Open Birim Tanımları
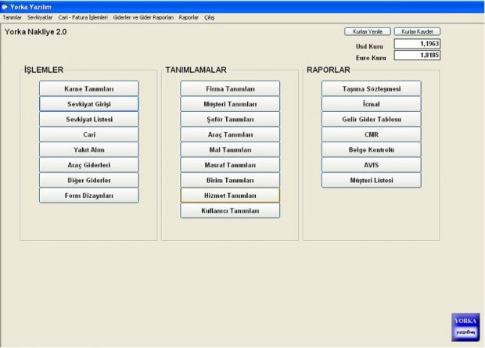The image size is (485, 348). [230, 180]
